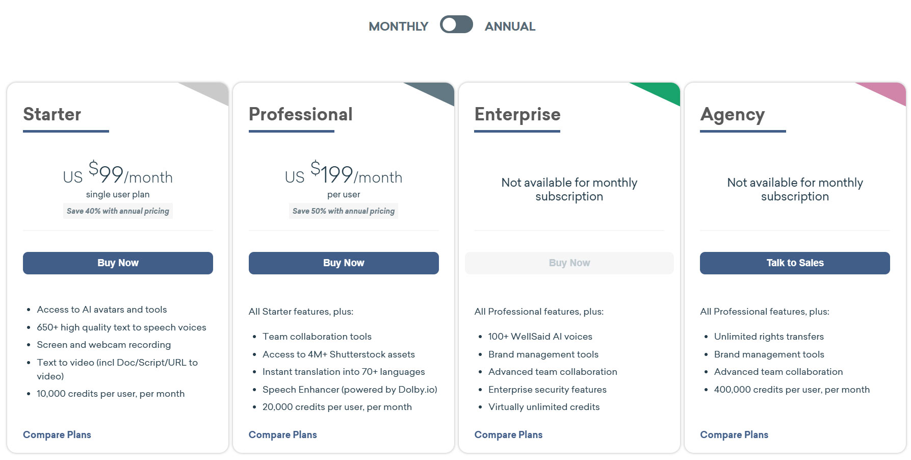The width and height of the screenshot is (911, 460).
Task: Open Compare Plans under the Professional plan
Action: (282, 435)
